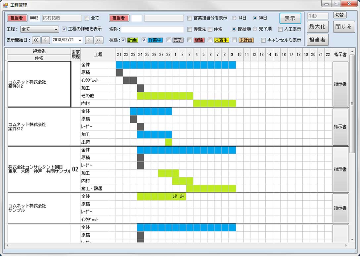This screenshot has height=277, width=360.
Task: Enable 営業担当分を表示 checkbox
Action: click(189, 18)
